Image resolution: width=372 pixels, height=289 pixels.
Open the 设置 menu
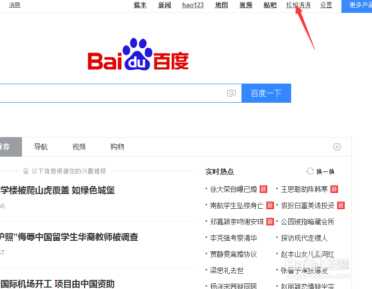[326, 5]
